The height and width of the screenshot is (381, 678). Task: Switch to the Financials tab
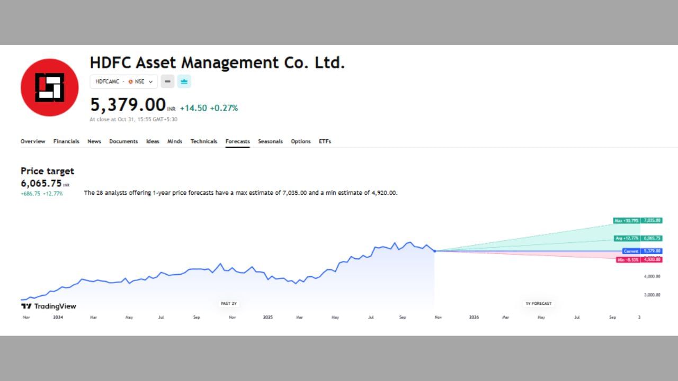pyautogui.click(x=66, y=141)
